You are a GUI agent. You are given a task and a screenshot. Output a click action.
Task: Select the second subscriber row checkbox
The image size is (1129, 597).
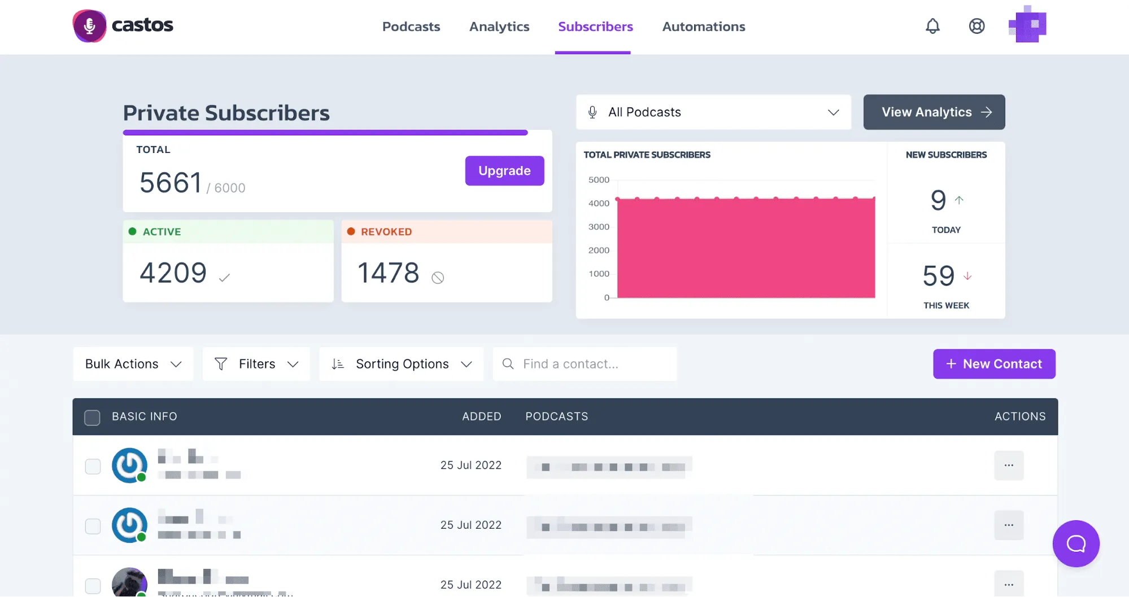[x=93, y=526]
